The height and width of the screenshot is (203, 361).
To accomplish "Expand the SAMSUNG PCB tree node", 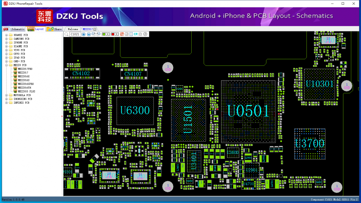I will point(6,39).
